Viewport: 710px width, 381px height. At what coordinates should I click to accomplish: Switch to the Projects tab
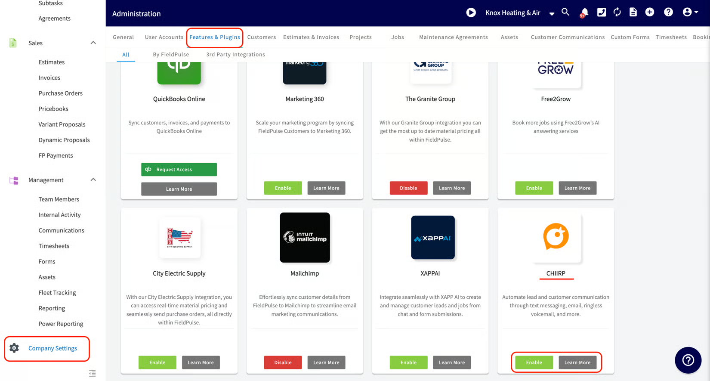point(361,37)
